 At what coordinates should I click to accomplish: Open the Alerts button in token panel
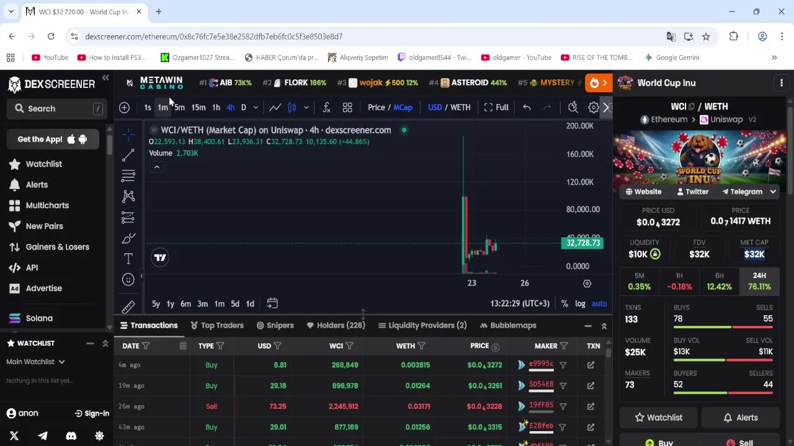(x=741, y=418)
